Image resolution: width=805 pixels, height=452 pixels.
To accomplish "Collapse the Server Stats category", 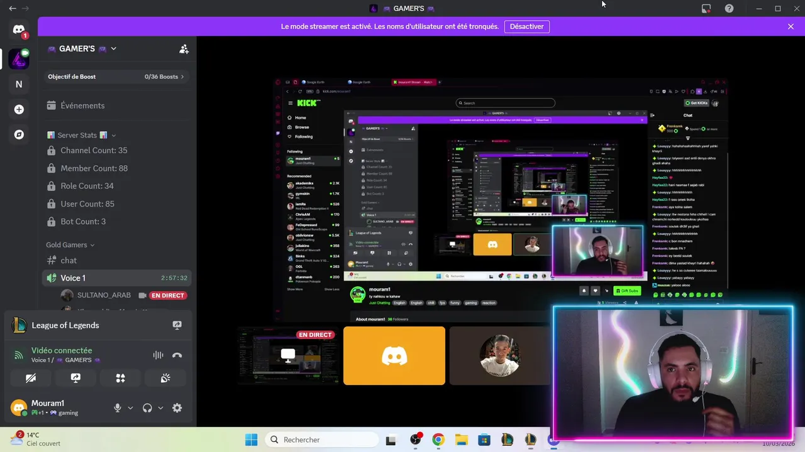I will click(81, 135).
